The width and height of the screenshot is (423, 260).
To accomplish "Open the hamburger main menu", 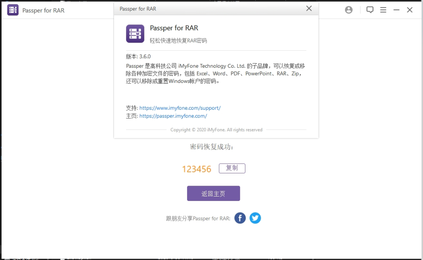I will [x=383, y=9].
